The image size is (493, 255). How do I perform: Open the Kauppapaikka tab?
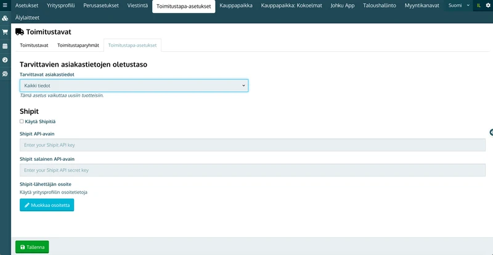(236, 6)
